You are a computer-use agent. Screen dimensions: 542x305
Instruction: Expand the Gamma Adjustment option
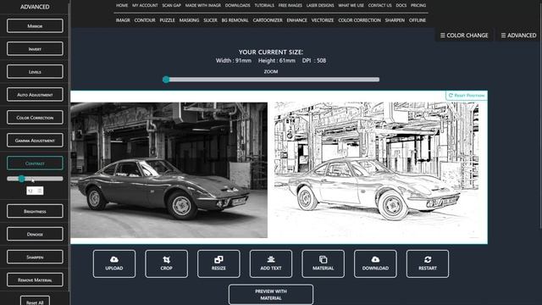point(35,140)
